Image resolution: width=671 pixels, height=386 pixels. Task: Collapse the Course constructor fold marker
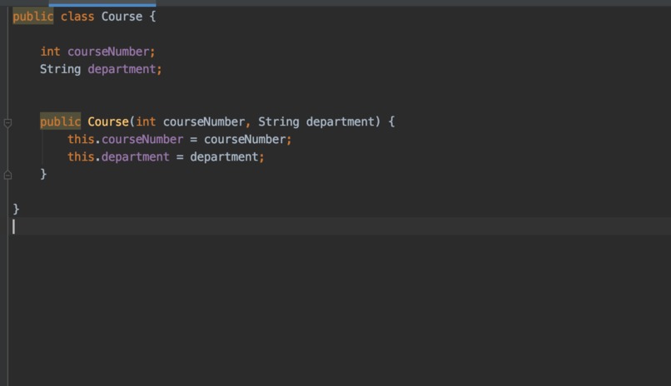[7, 123]
